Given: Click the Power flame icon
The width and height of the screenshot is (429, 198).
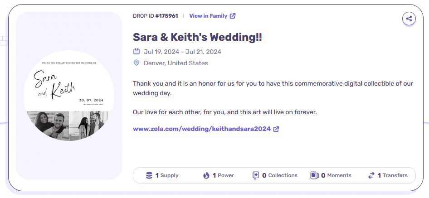Looking at the screenshot, I should [x=206, y=175].
